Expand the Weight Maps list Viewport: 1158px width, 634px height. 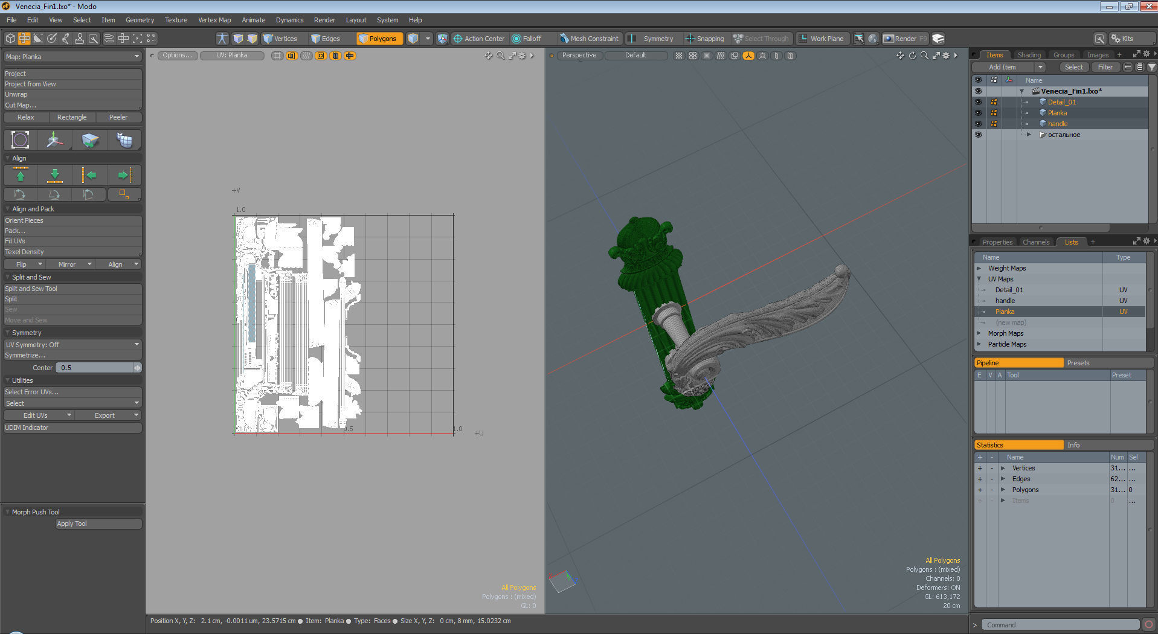979,268
